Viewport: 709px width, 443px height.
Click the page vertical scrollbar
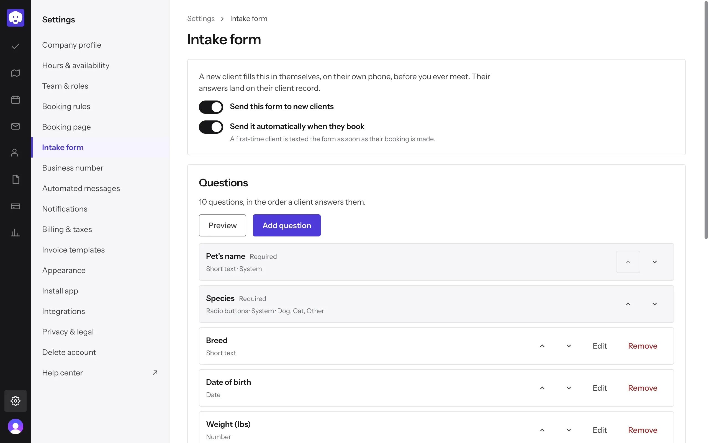click(x=706, y=120)
